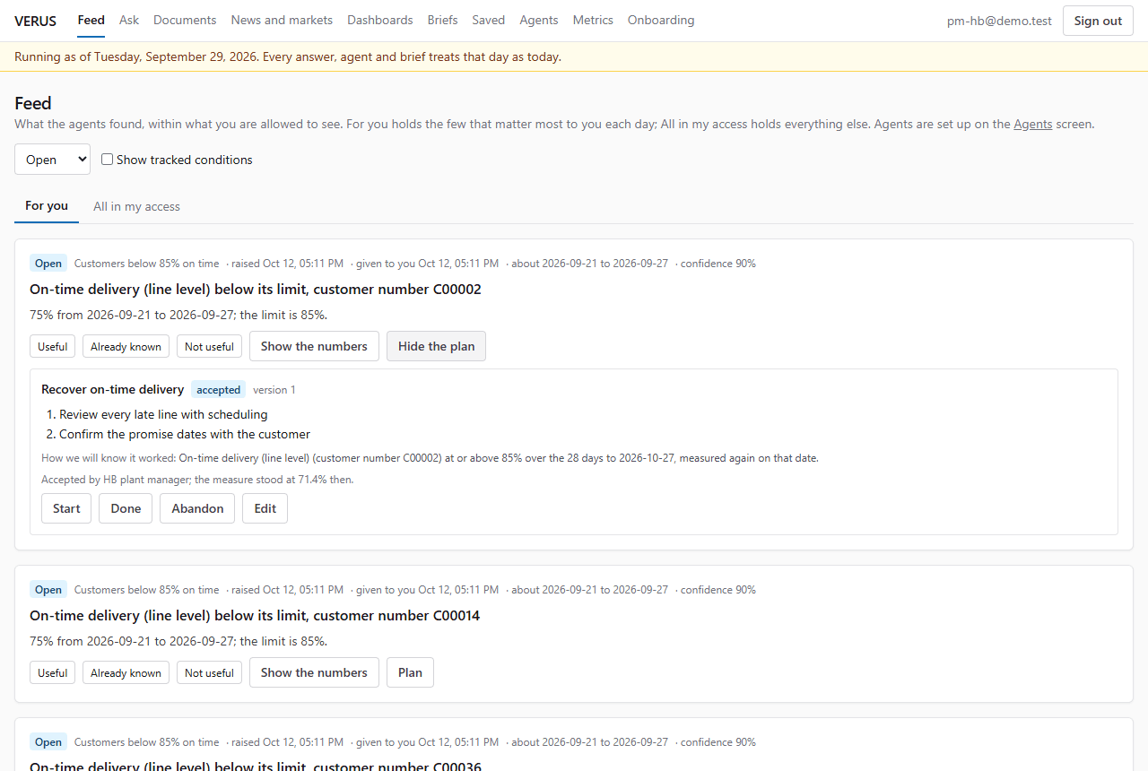The height and width of the screenshot is (771, 1148).
Task: Mark the recovery plan as Done
Action: coord(126,508)
